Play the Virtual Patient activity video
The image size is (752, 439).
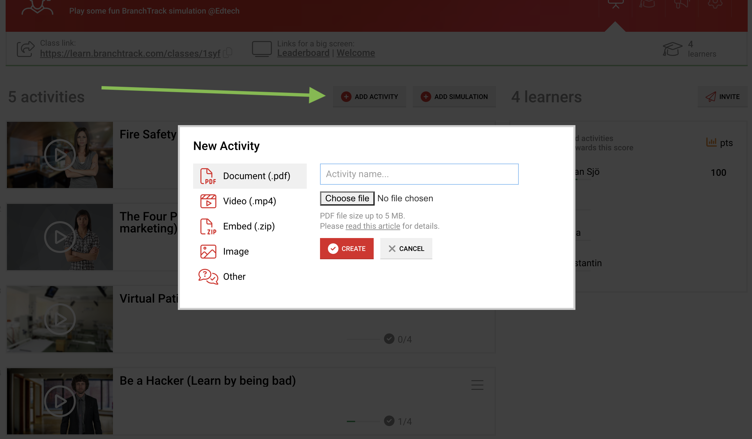60,319
